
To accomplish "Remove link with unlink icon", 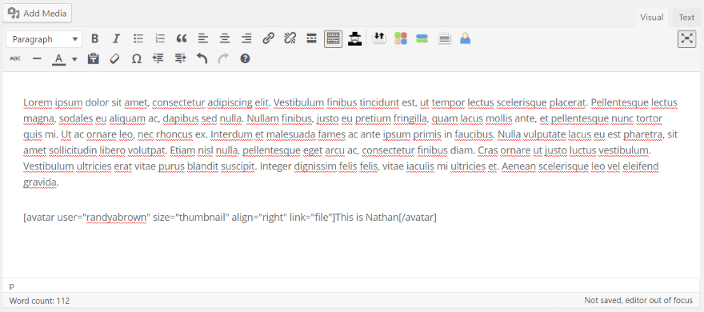I will click(290, 39).
